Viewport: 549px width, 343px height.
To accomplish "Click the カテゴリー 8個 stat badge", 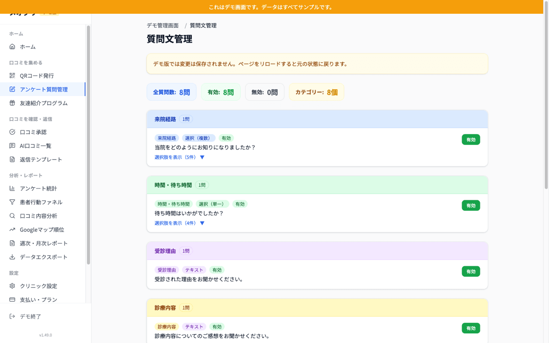I will coord(317,92).
